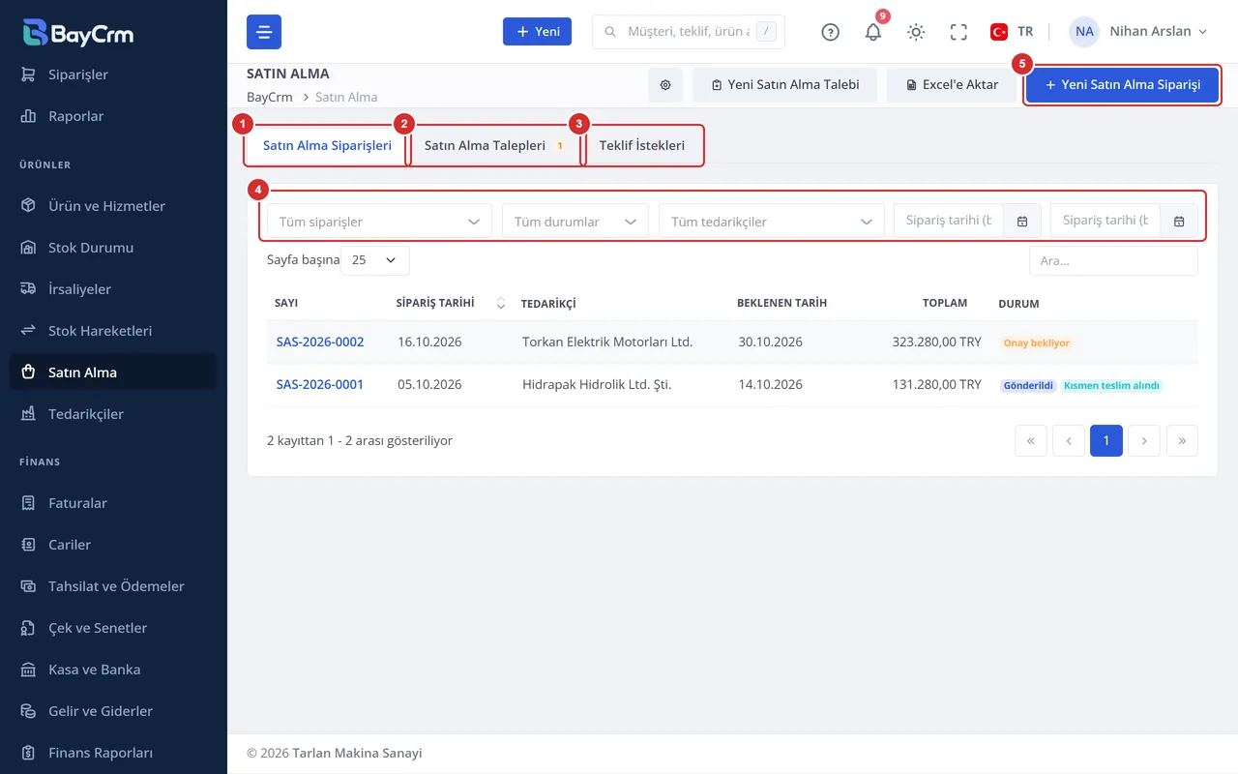
Task: Open Raporlar in the sidebar
Action: pos(113,116)
